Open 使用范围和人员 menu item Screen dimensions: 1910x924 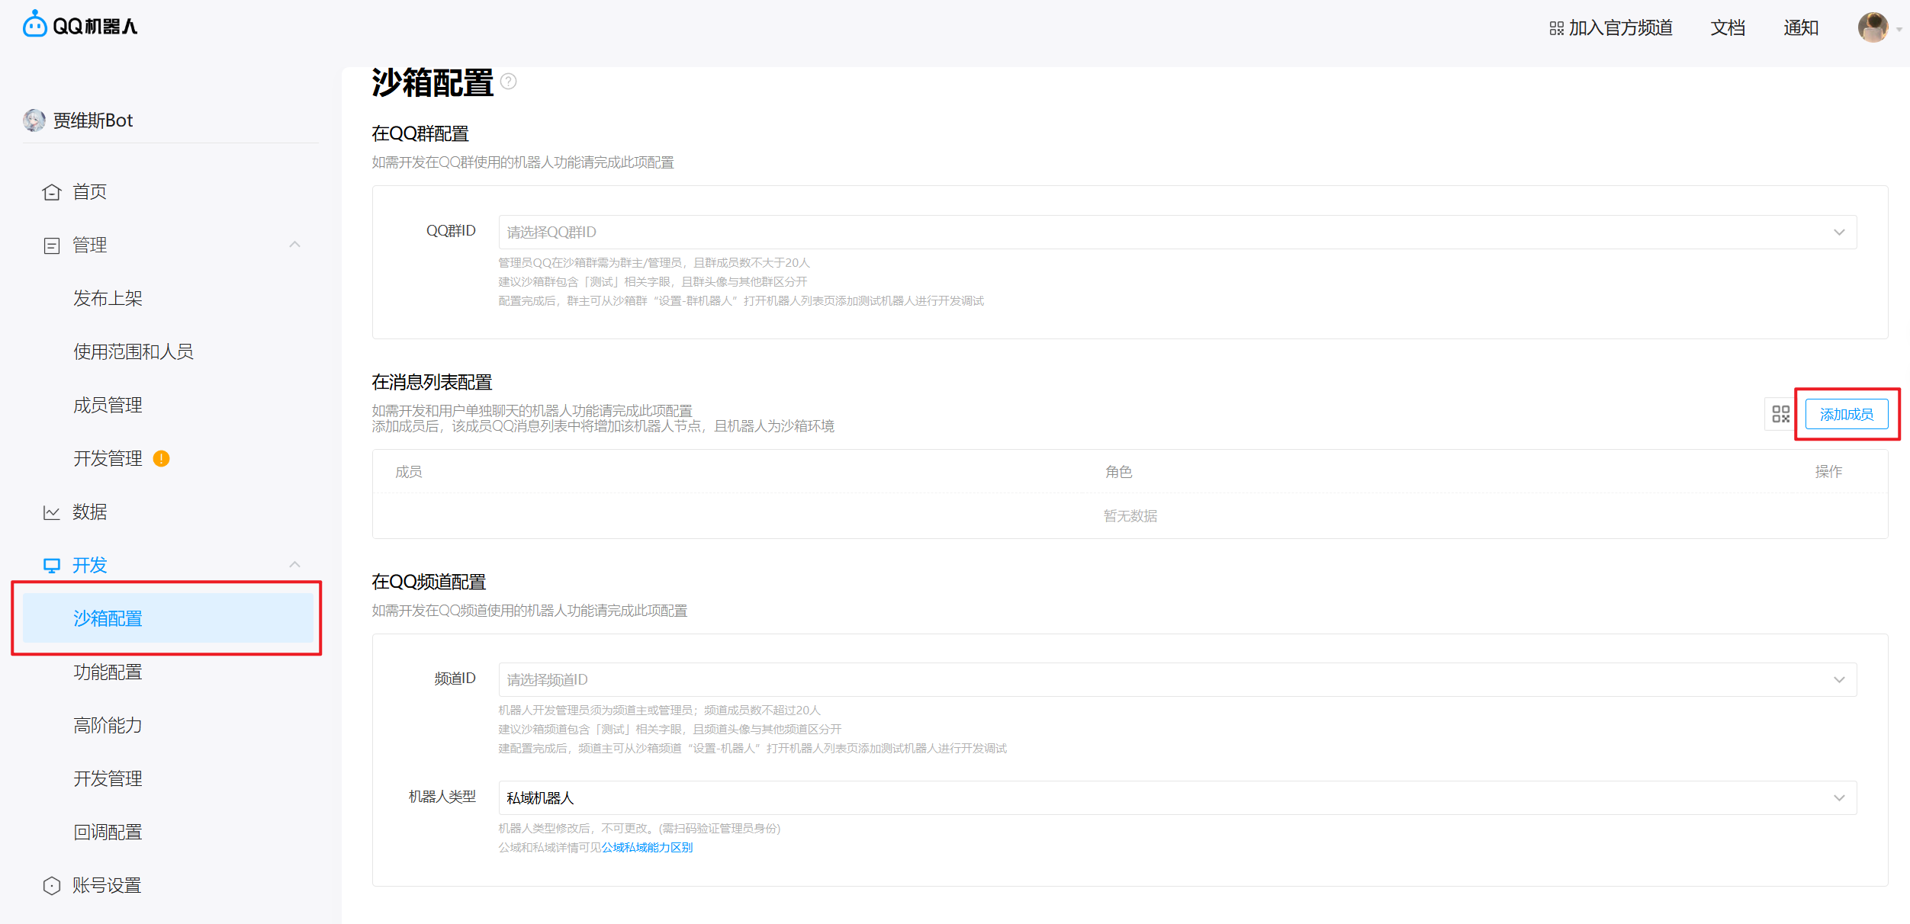tap(133, 351)
